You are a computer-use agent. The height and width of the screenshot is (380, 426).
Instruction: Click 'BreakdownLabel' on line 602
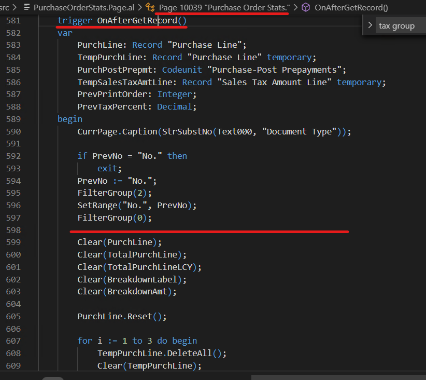point(143,280)
